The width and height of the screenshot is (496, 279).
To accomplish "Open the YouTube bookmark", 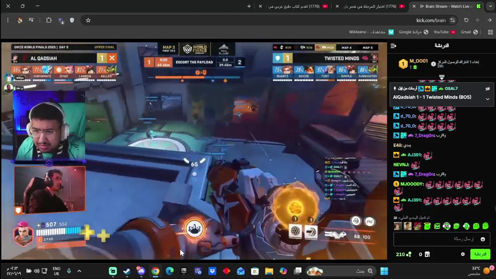I will [x=444, y=32].
